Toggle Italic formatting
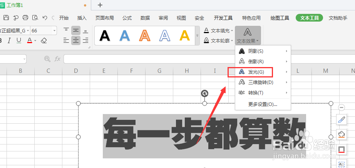355x168 pixels. point(9,40)
